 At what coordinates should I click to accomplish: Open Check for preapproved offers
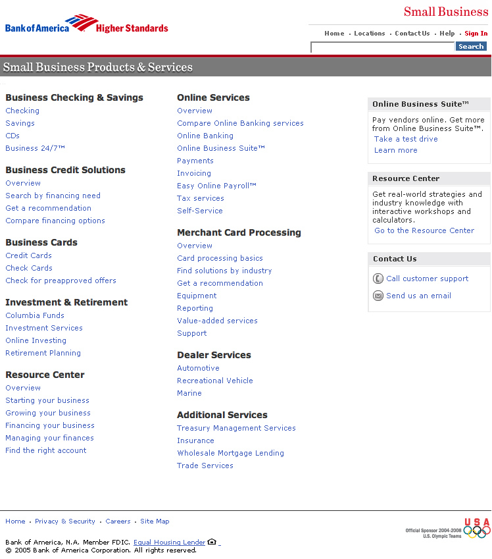tap(61, 280)
